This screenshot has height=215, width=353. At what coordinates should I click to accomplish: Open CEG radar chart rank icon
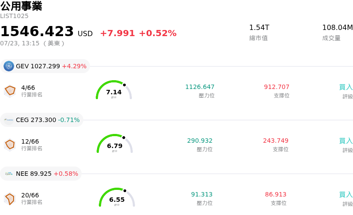point(10,145)
